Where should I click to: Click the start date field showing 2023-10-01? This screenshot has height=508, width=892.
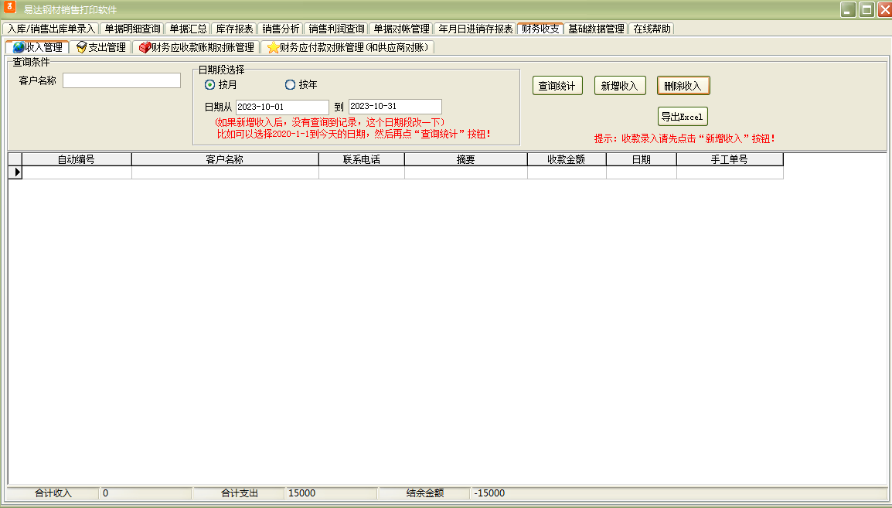pyautogui.click(x=281, y=107)
